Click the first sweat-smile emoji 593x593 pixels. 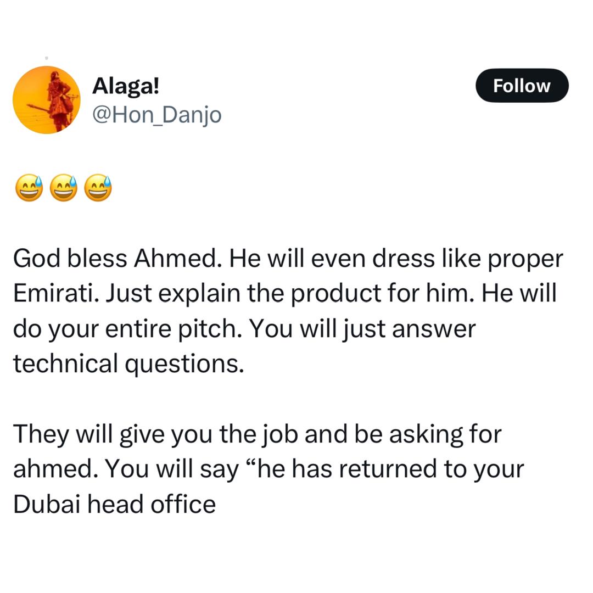coord(29,188)
